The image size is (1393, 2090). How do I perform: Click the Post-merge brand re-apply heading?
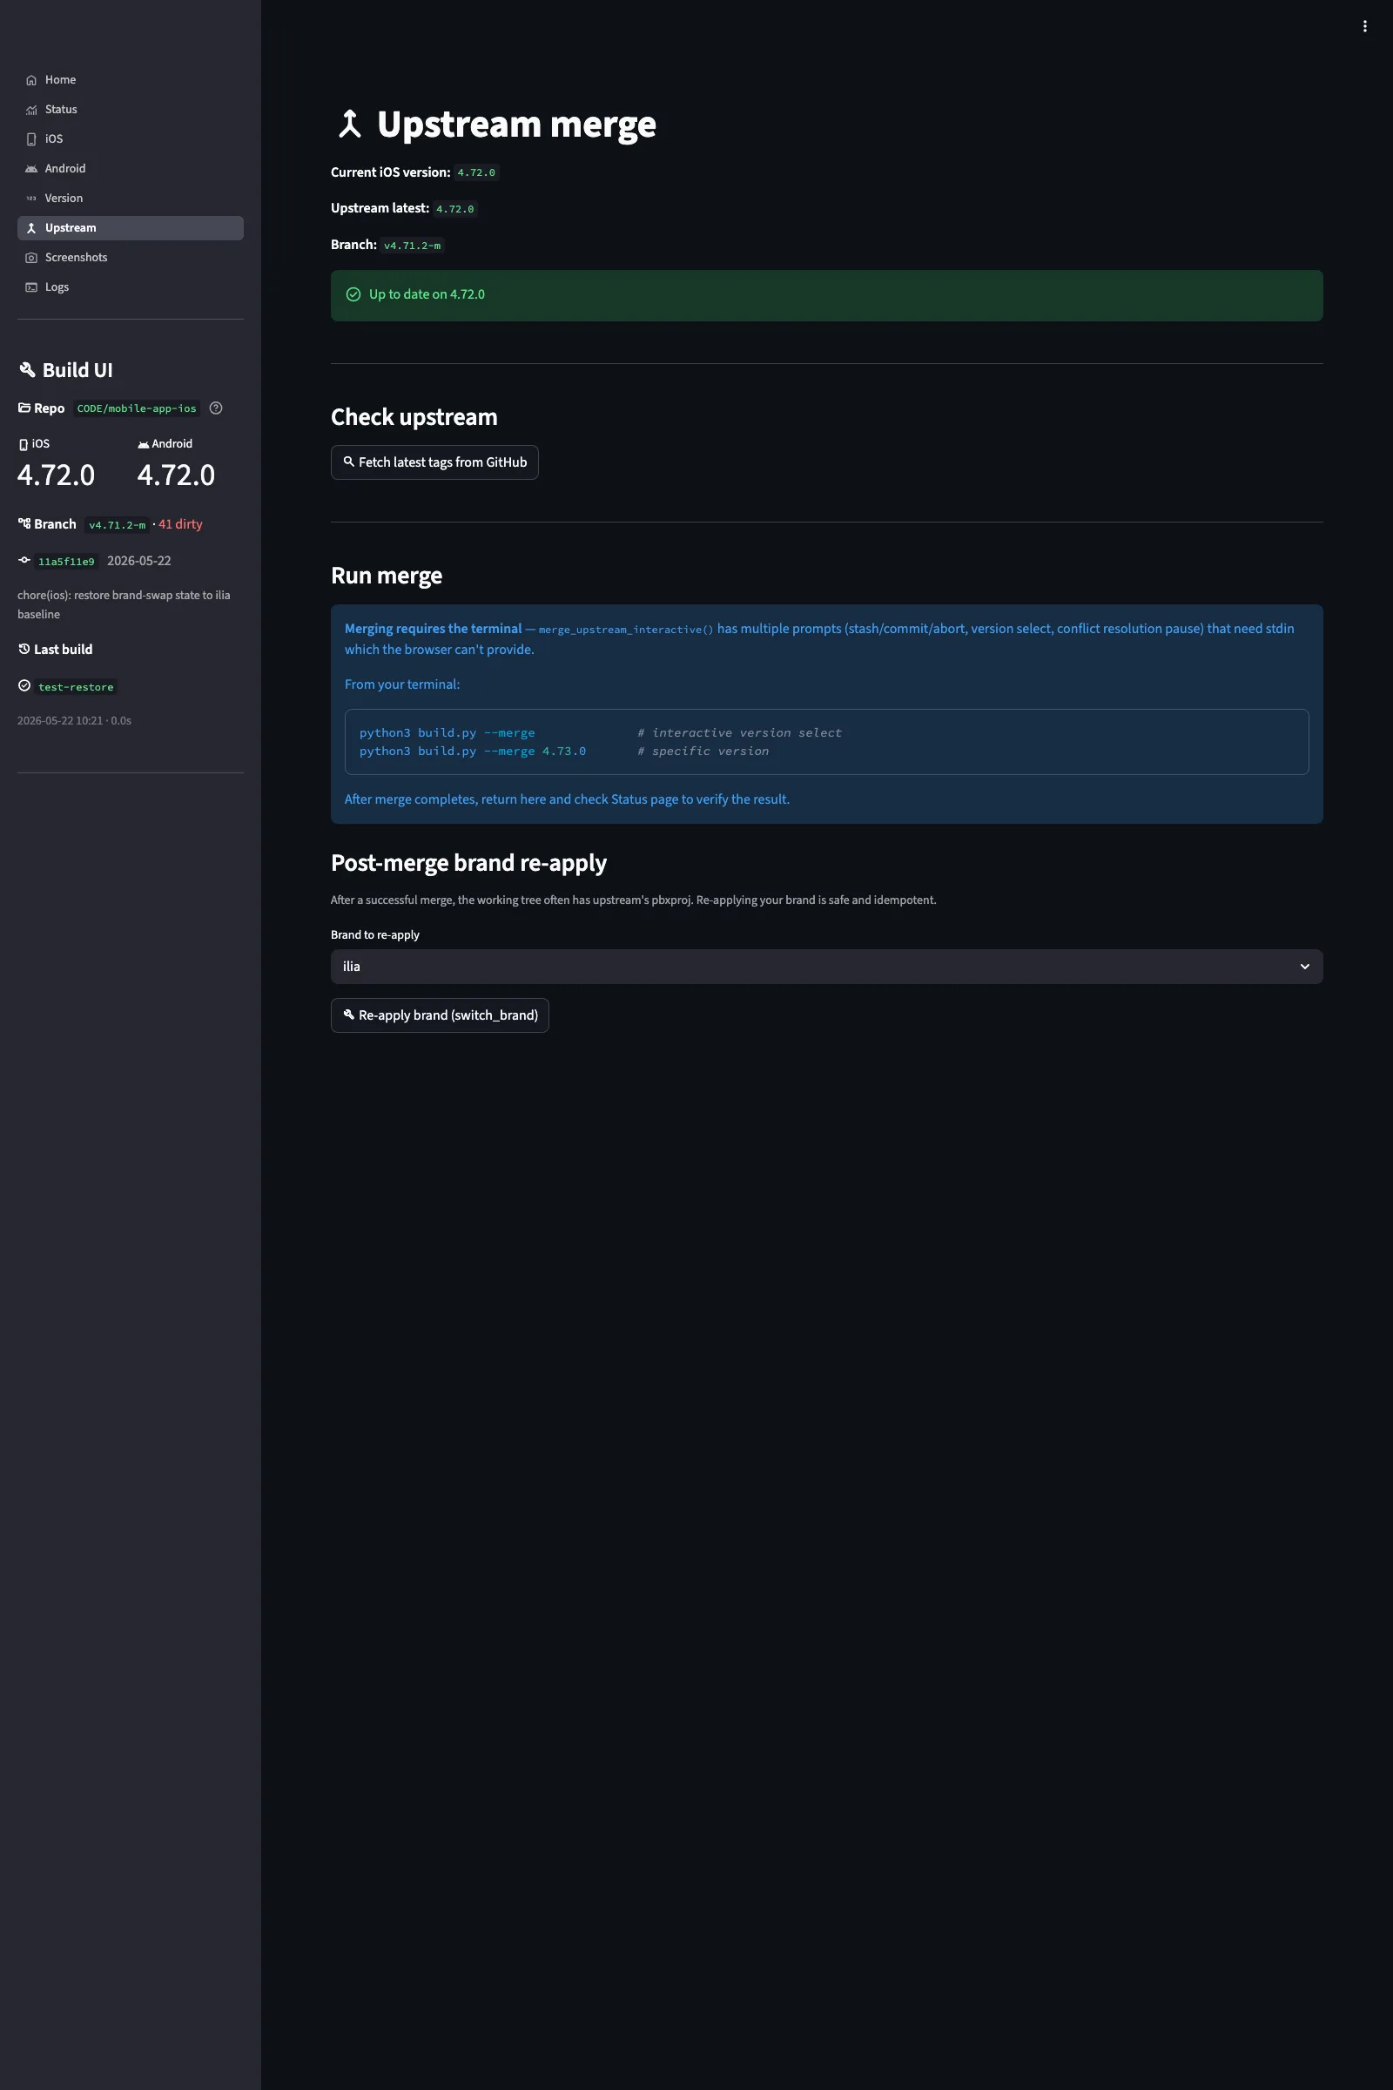[469, 863]
